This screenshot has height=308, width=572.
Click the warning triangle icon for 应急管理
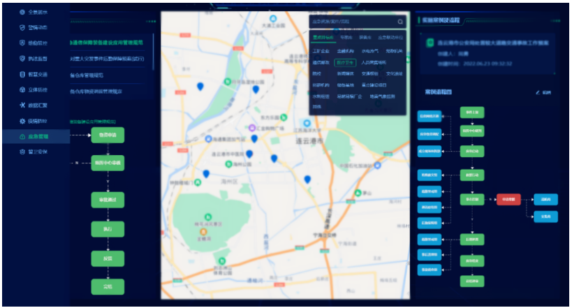pos(22,135)
